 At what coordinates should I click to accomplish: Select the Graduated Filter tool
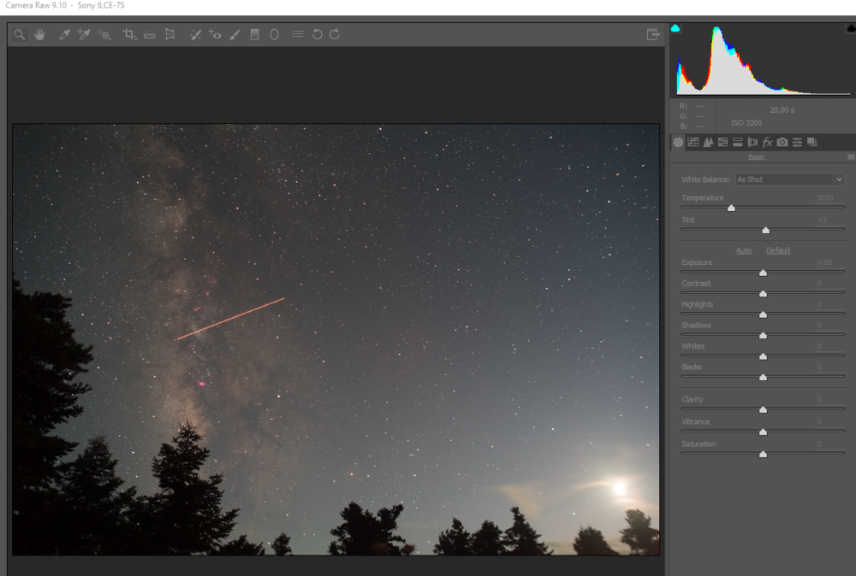coord(254,34)
